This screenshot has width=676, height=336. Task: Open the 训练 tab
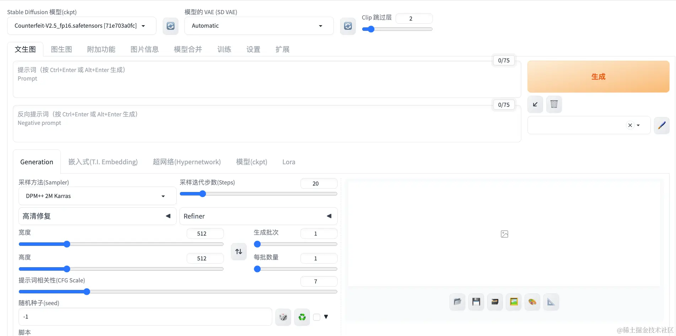[224, 49]
